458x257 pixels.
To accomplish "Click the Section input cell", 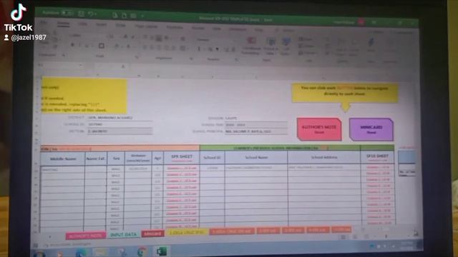I will pos(120,131).
